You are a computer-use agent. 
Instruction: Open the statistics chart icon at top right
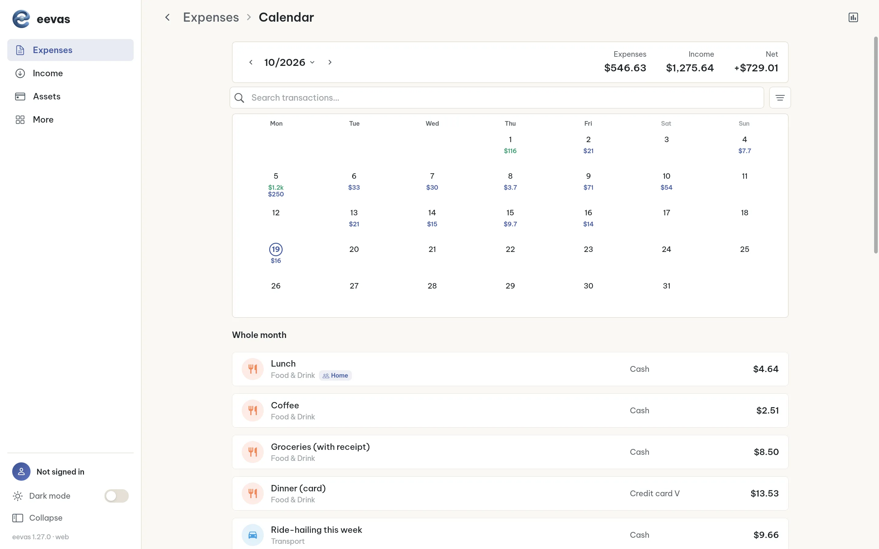[853, 17]
